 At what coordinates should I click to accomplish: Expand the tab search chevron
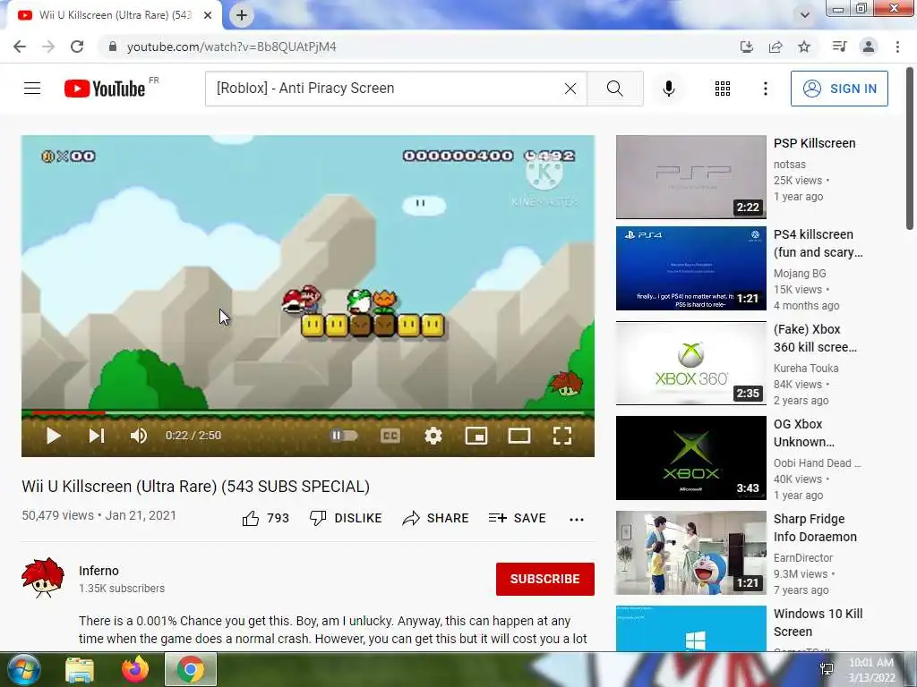click(805, 16)
